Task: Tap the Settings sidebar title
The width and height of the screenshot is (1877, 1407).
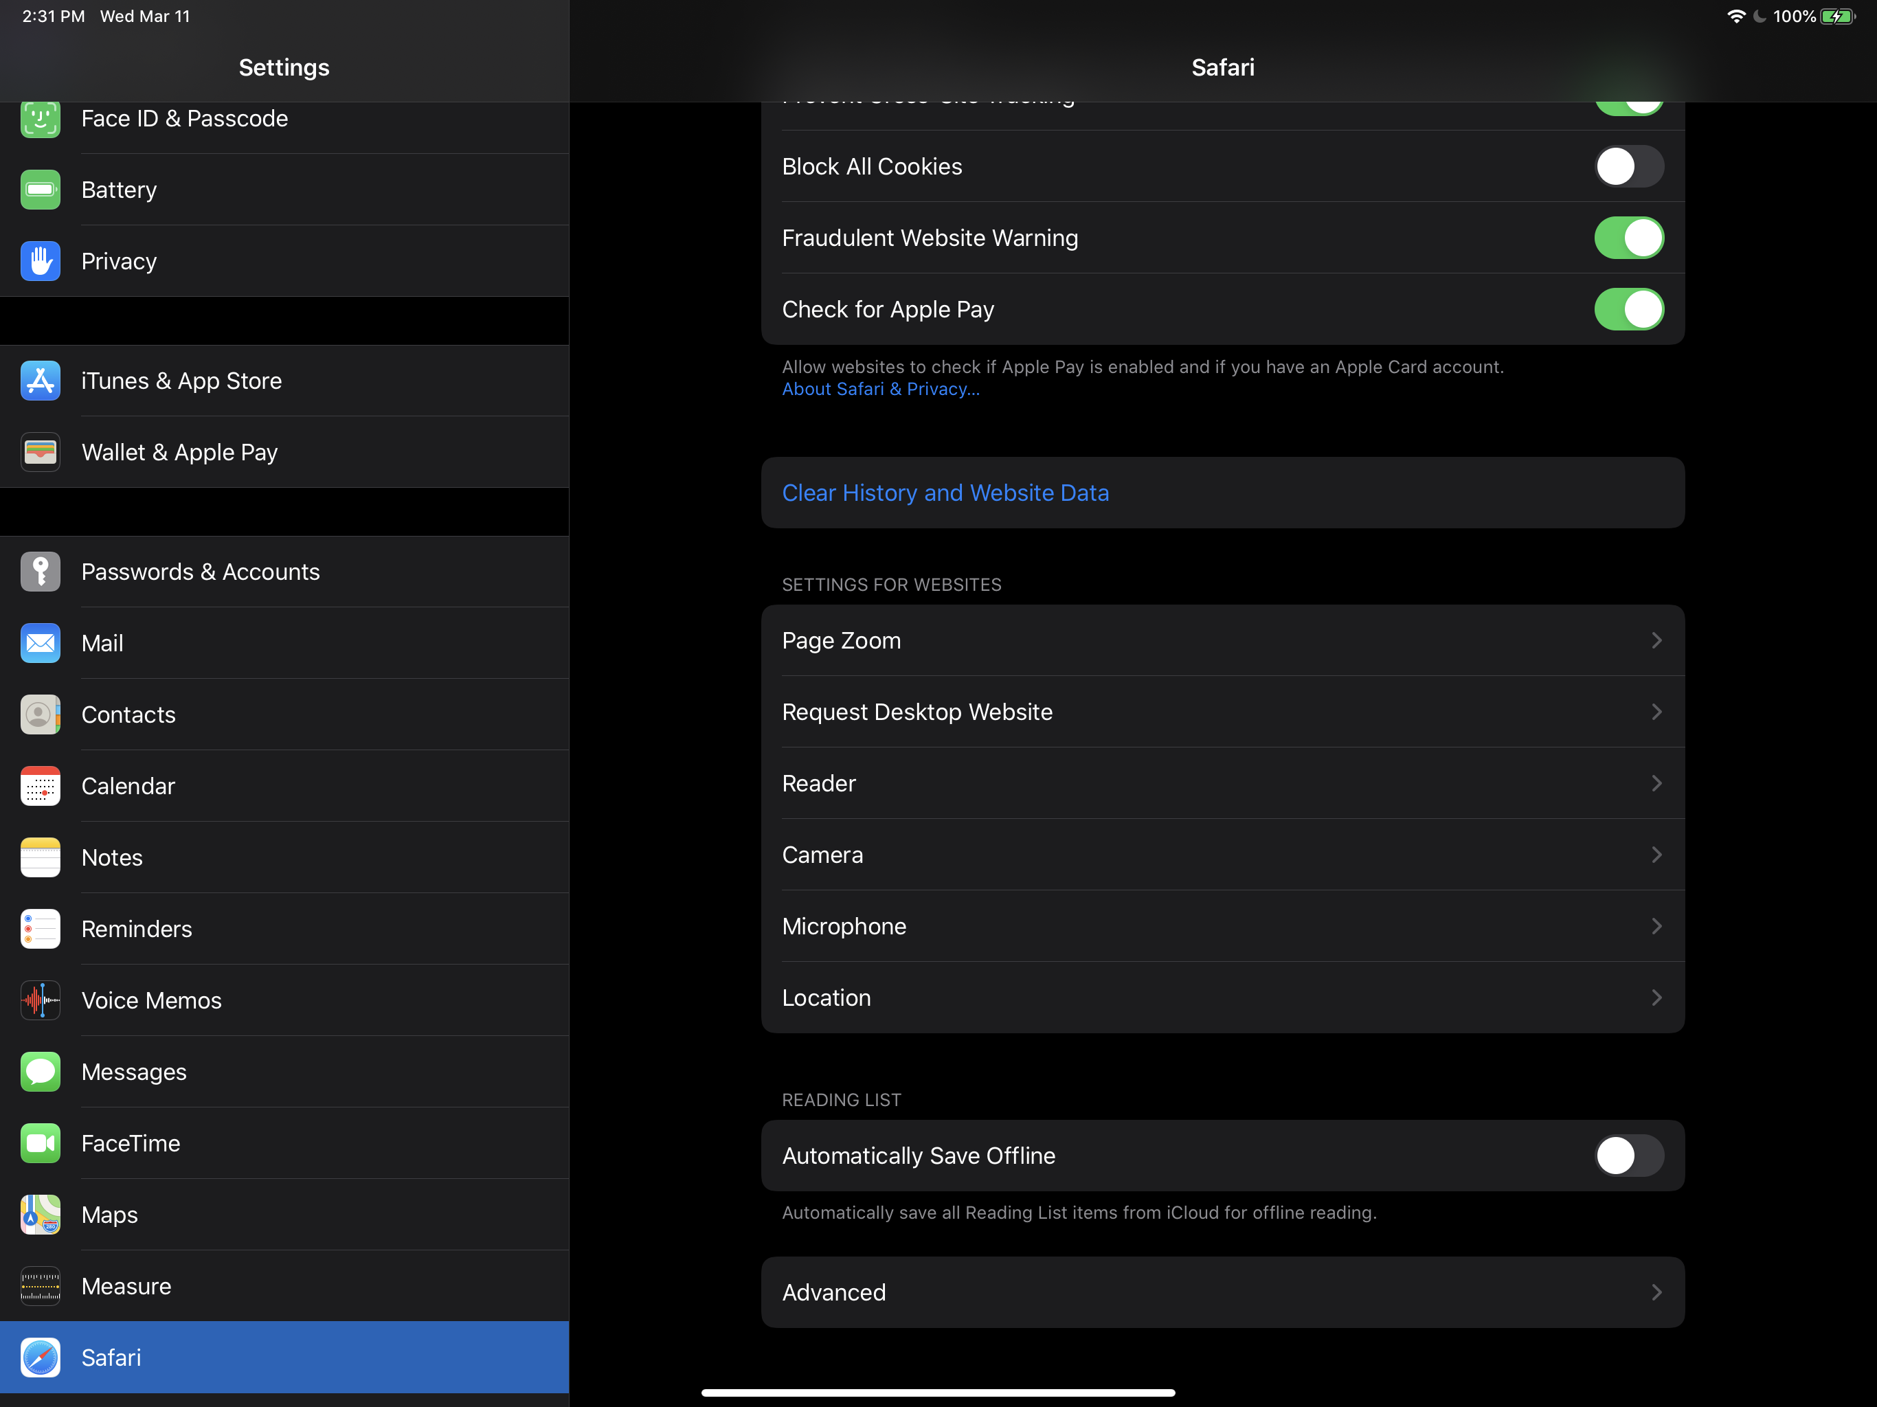Action: tap(284, 67)
